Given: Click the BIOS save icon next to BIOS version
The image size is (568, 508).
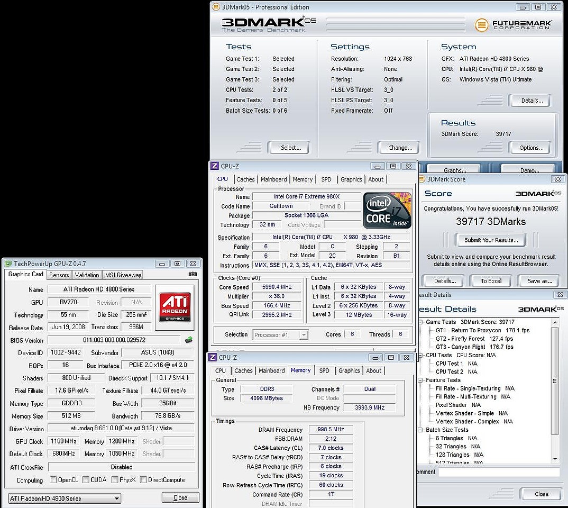Looking at the screenshot, I should (188, 340).
